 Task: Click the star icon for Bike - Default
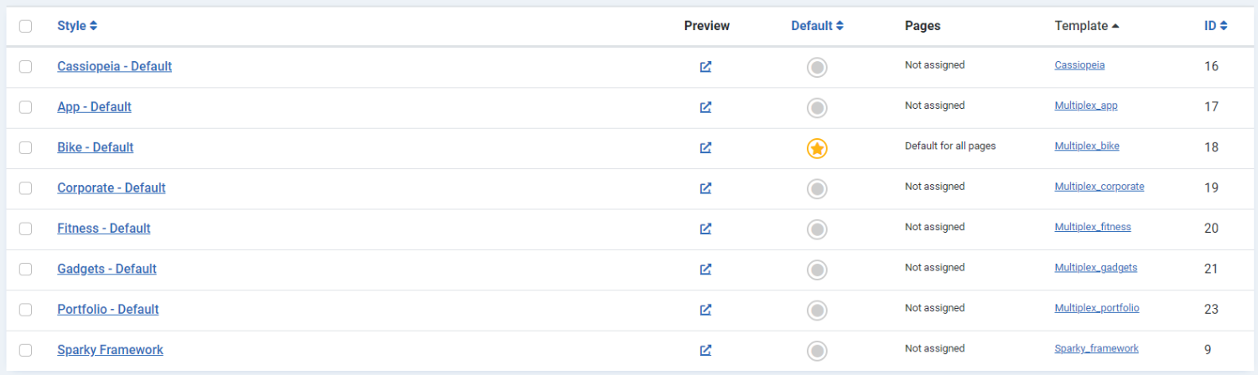(817, 149)
